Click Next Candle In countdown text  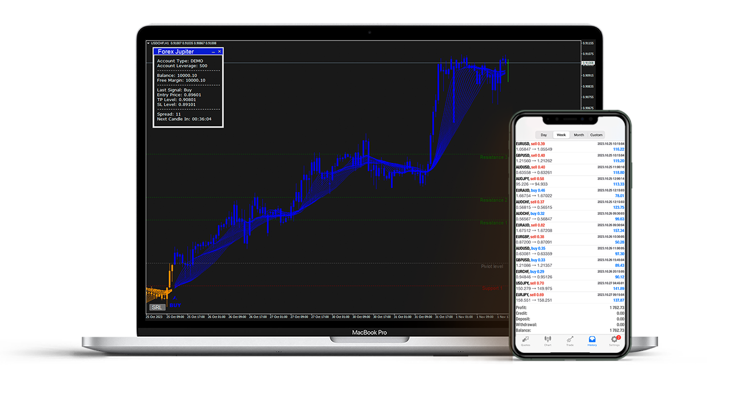[184, 119]
